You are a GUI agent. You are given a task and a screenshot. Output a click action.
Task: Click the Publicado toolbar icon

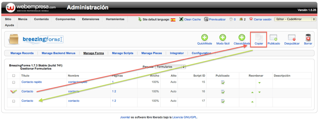[273, 38]
